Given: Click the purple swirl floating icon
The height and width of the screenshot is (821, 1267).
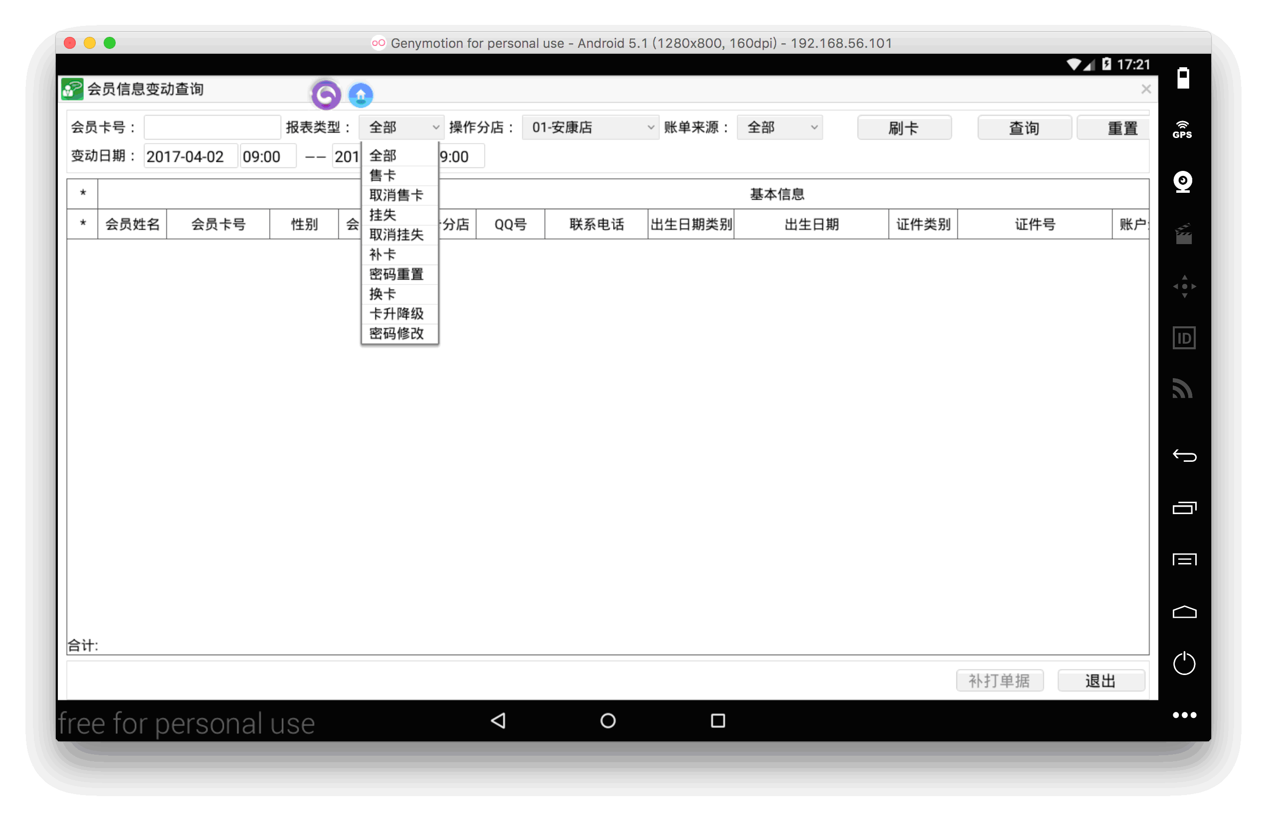Looking at the screenshot, I should pyautogui.click(x=326, y=95).
